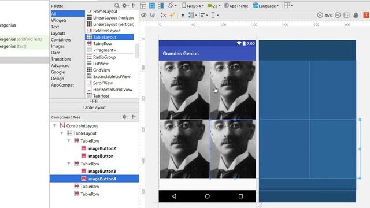Pick GridView from the palette
The image size is (370, 208).
pos(110,70)
